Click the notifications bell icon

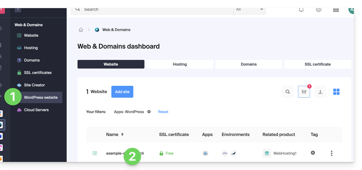(301, 10)
